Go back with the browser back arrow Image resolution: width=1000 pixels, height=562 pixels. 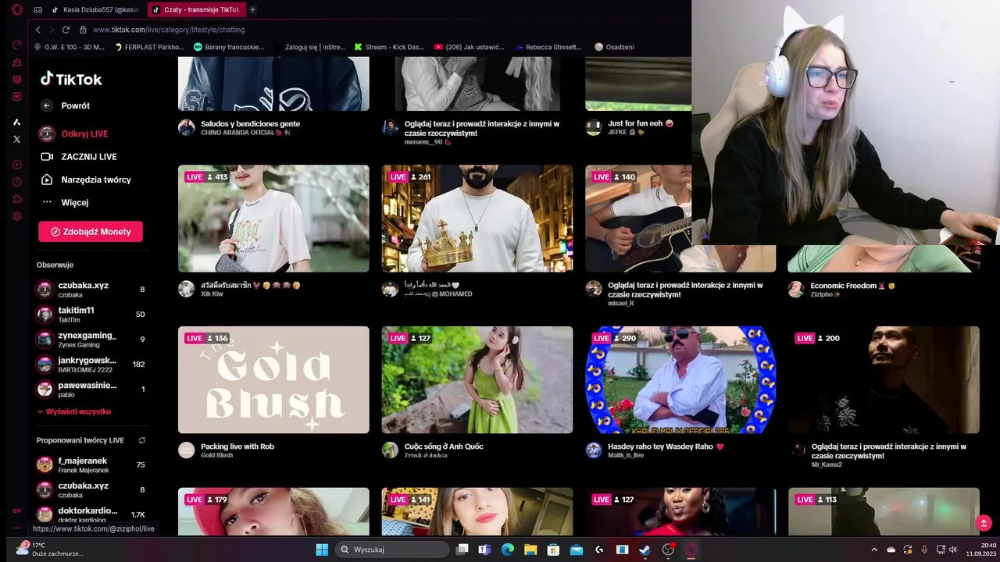[37, 30]
